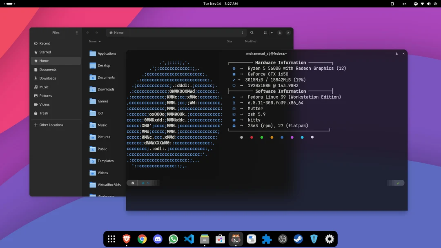The height and width of the screenshot is (248, 441).
Task: Toggle caffeine mode via the coffee cup icon
Action: pyautogui.click(x=416, y=4)
